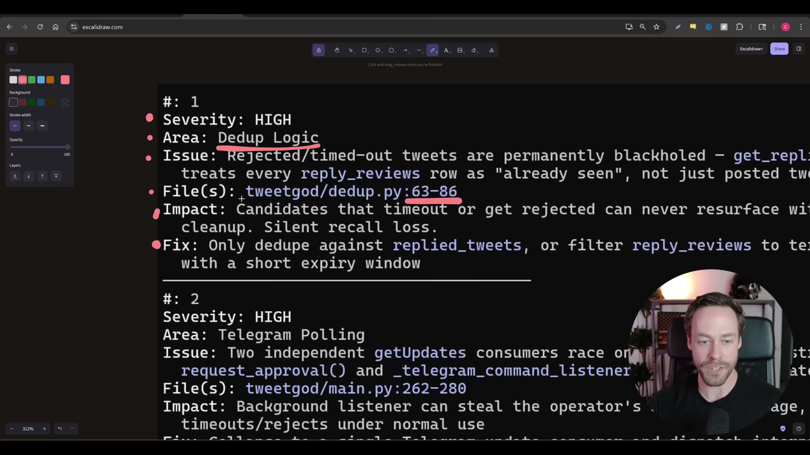Select the Text tool

tap(446, 50)
